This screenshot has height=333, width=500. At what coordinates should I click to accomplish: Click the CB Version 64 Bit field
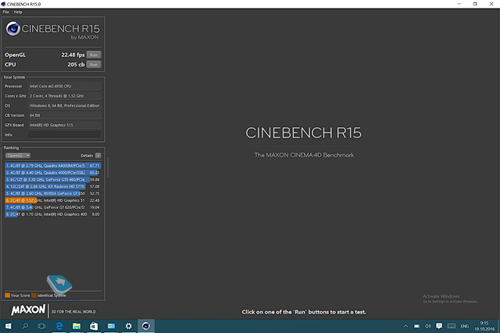coord(64,115)
